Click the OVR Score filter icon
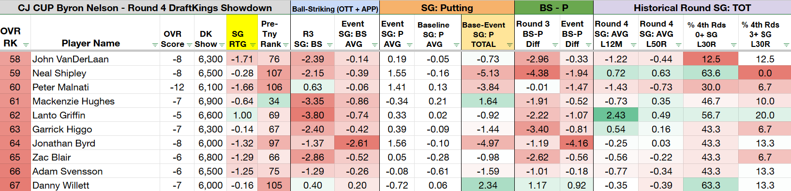 (x=190, y=45)
